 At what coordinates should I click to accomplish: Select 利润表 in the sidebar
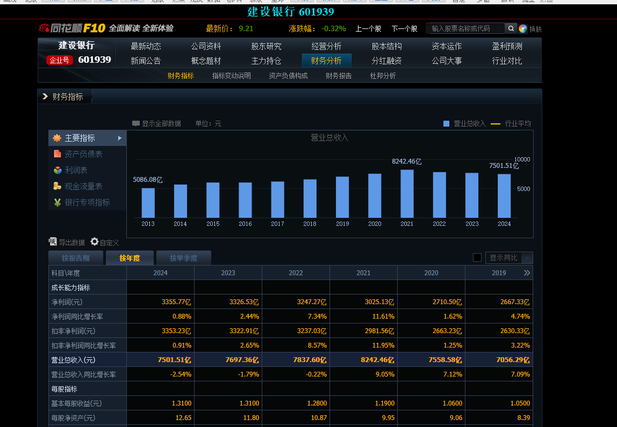tap(87, 170)
